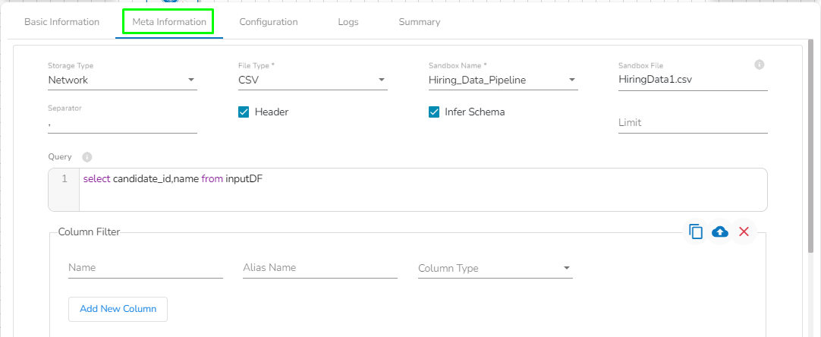Click the Sandbox File info icon
The image size is (821, 337).
[759, 65]
